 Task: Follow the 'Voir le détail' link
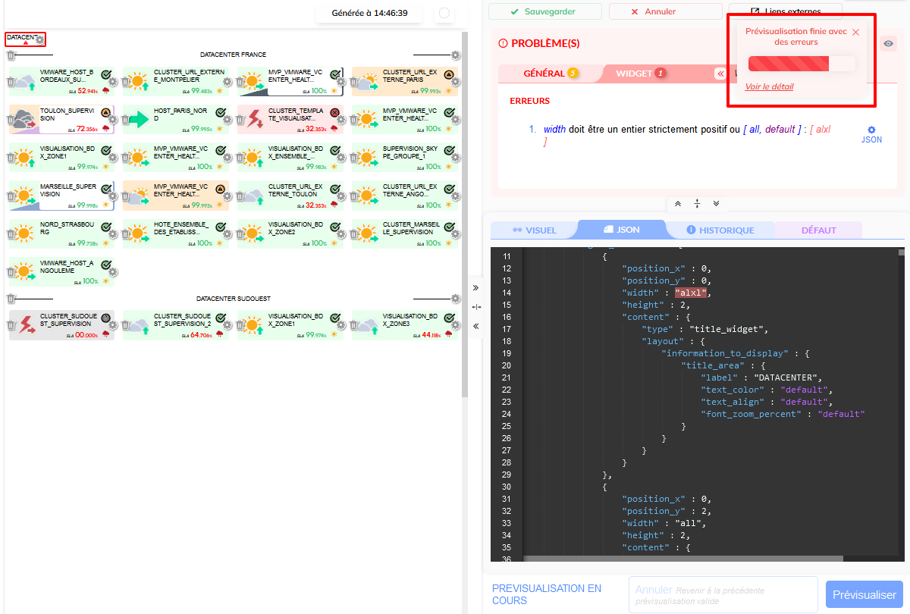point(769,86)
